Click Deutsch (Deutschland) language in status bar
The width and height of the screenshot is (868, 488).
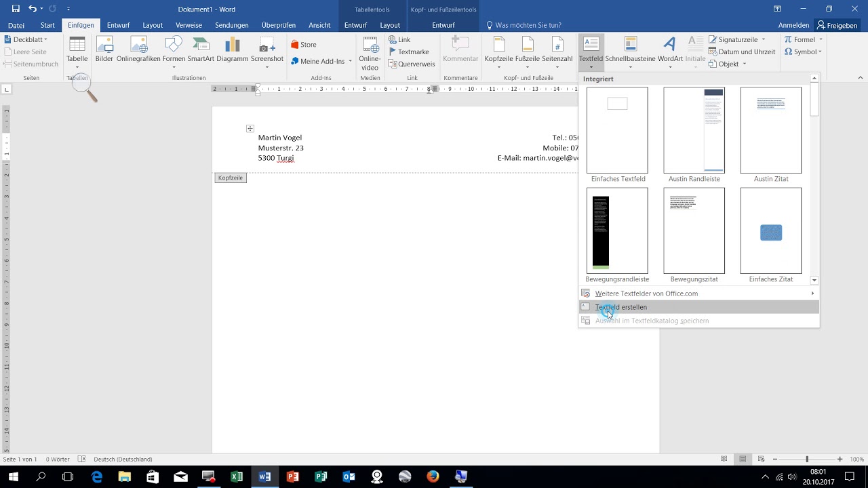123,459
